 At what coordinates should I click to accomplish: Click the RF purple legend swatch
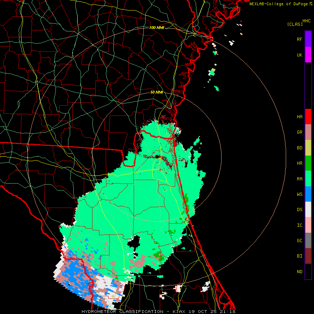click(308, 39)
